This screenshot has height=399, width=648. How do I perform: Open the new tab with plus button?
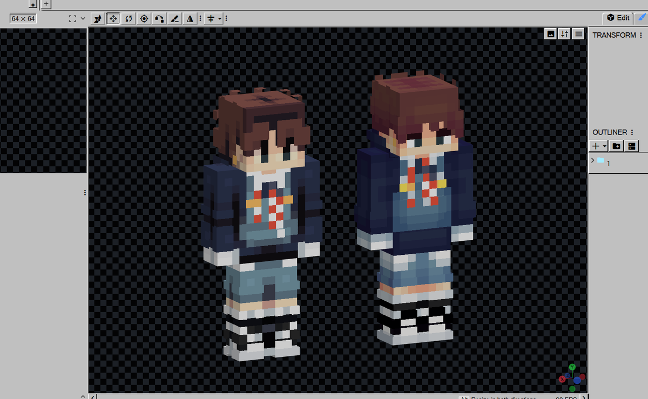pyautogui.click(x=46, y=4)
